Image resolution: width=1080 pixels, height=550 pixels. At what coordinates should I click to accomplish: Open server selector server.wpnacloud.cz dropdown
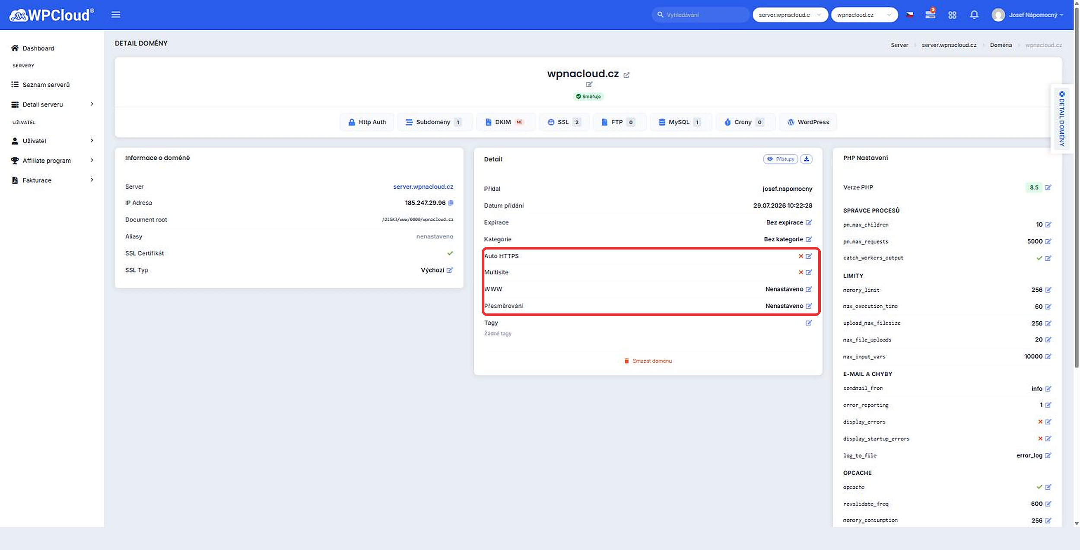[790, 15]
